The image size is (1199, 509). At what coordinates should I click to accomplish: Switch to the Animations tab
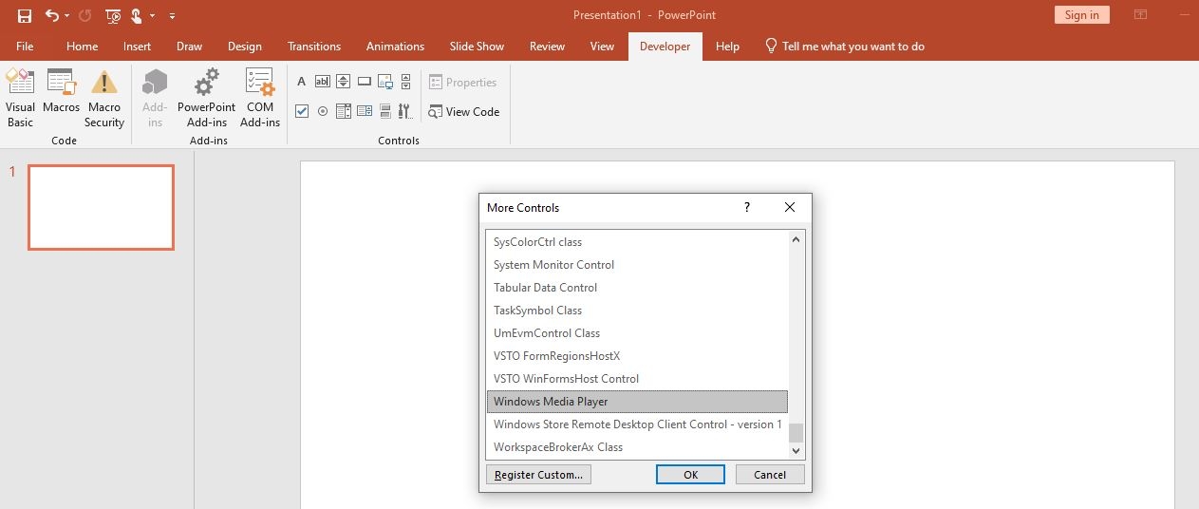coord(396,46)
